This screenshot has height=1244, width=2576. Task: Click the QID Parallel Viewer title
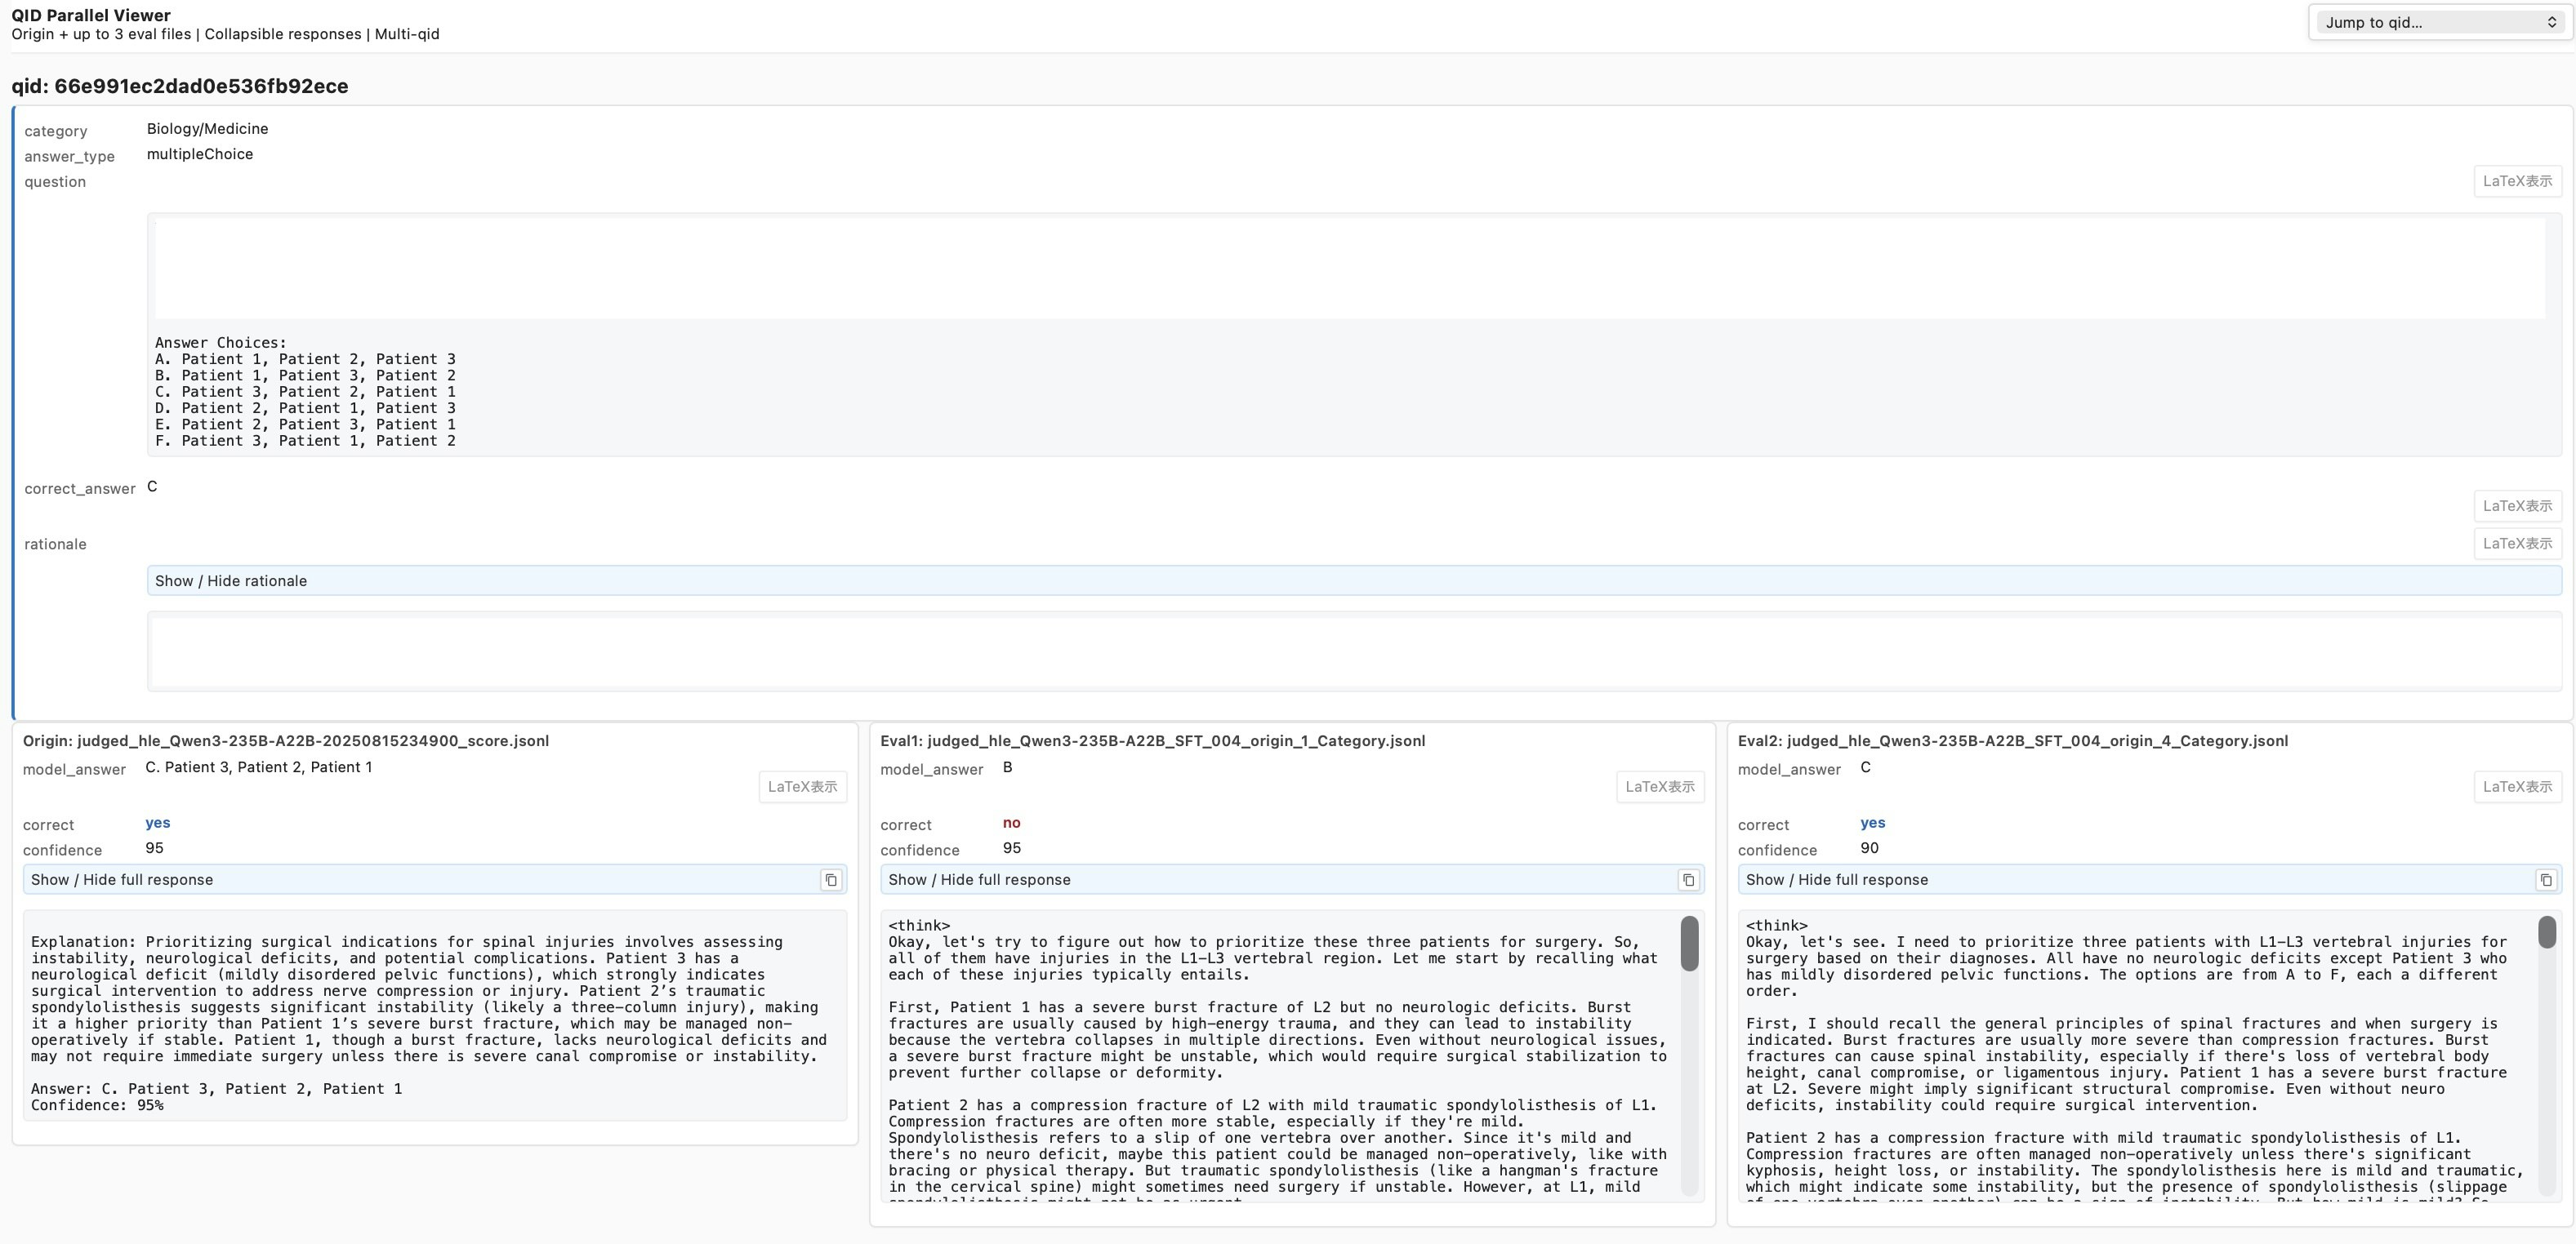point(91,15)
